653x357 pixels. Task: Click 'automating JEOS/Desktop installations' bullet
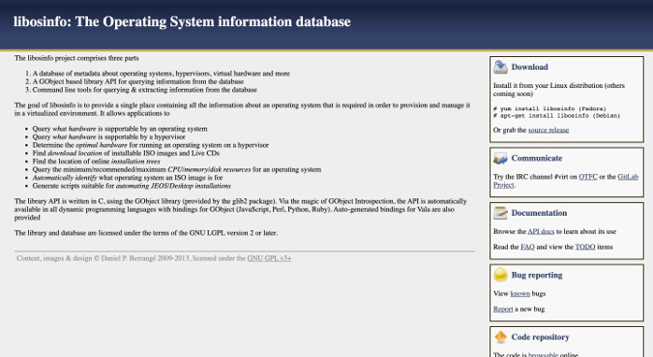[x=132, y=186]
